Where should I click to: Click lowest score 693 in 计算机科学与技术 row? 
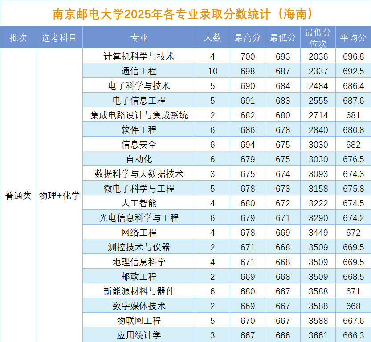coord(283,56)
